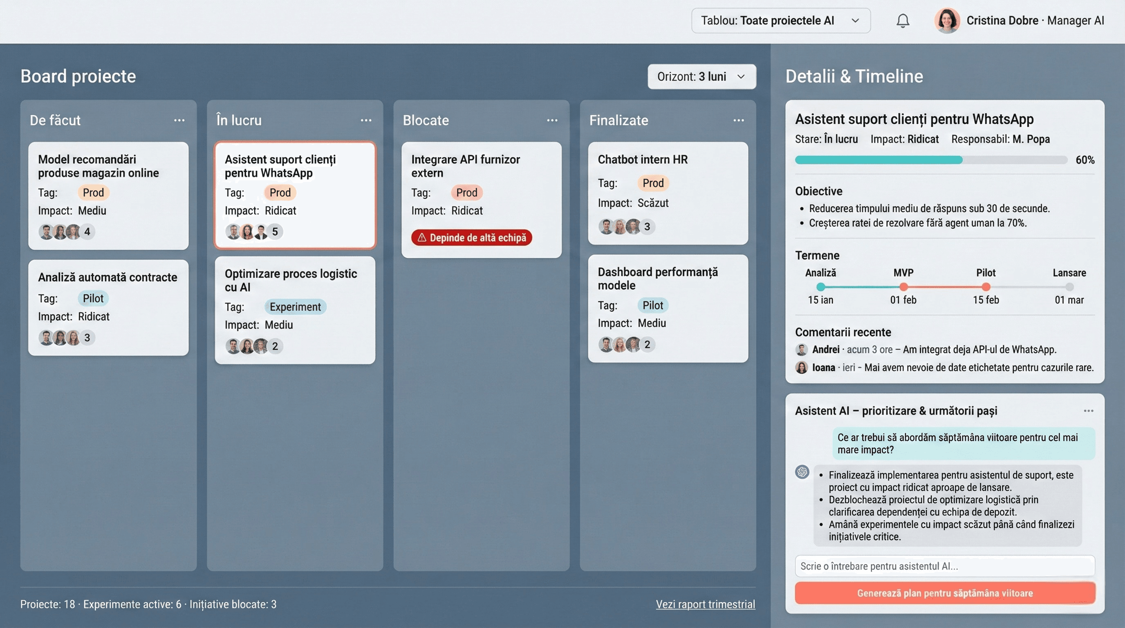The width and height of the screenshot is (1125, 628).
Task: Open the notifications bell
Action: (x=902, y=20)
